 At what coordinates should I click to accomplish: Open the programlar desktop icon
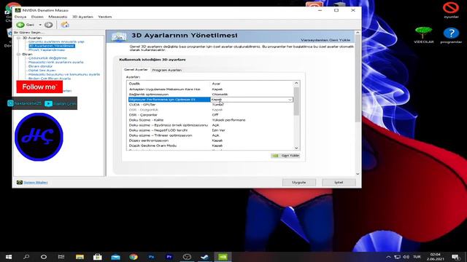451,35
